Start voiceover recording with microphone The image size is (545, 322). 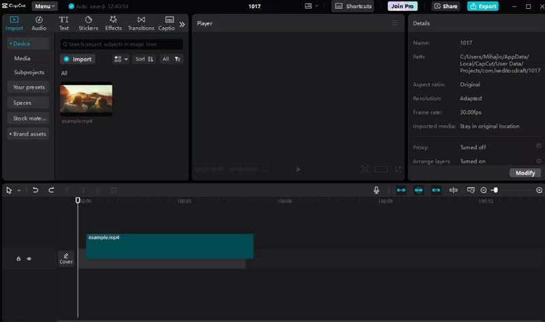pos(376,190)
